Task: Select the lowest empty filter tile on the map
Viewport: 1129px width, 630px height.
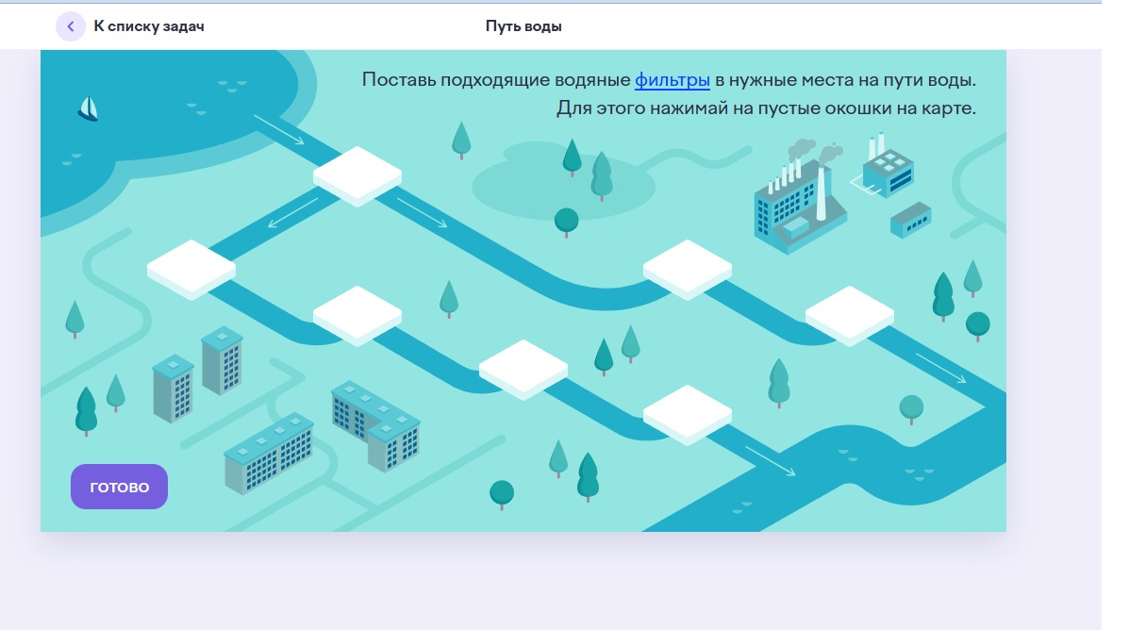Action: 688,411
